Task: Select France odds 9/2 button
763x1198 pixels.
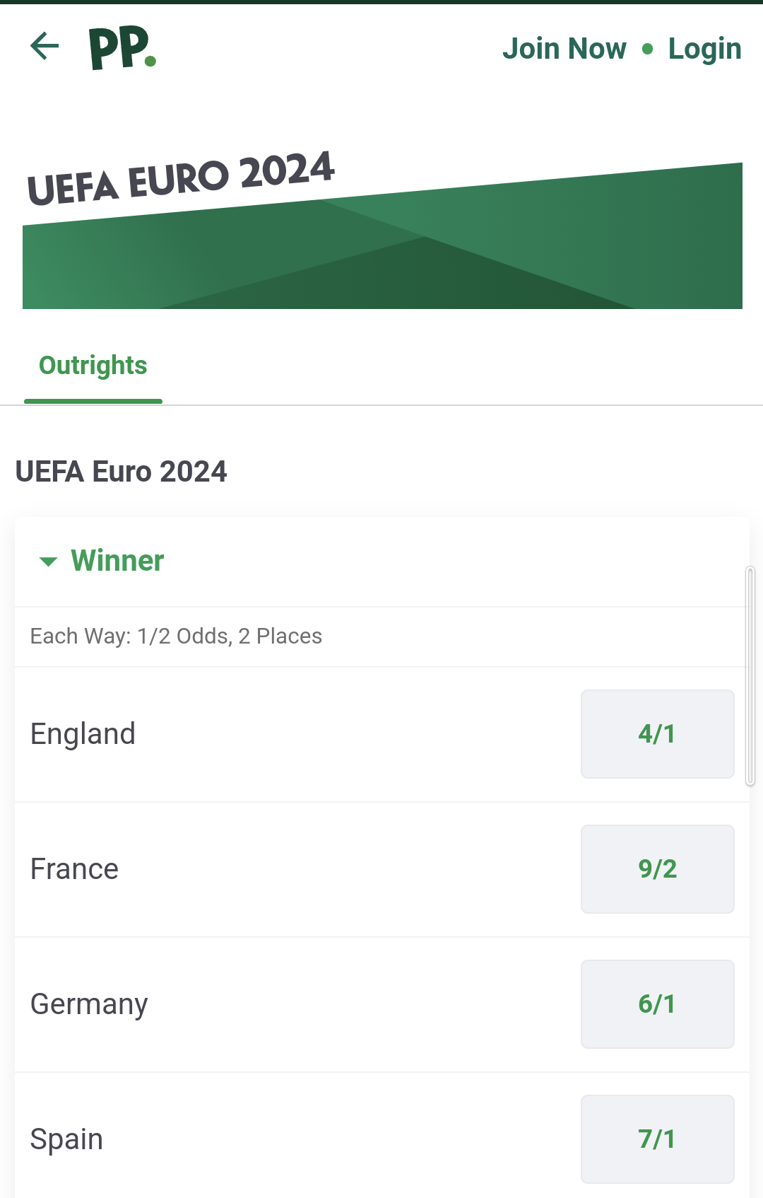Action: 658,869
